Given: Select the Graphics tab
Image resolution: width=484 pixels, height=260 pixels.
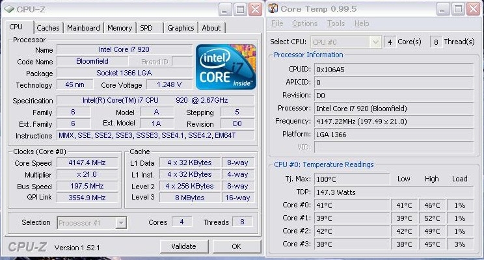Looking at the screenshot, I should pyautogui.click(x=181, y=28).
